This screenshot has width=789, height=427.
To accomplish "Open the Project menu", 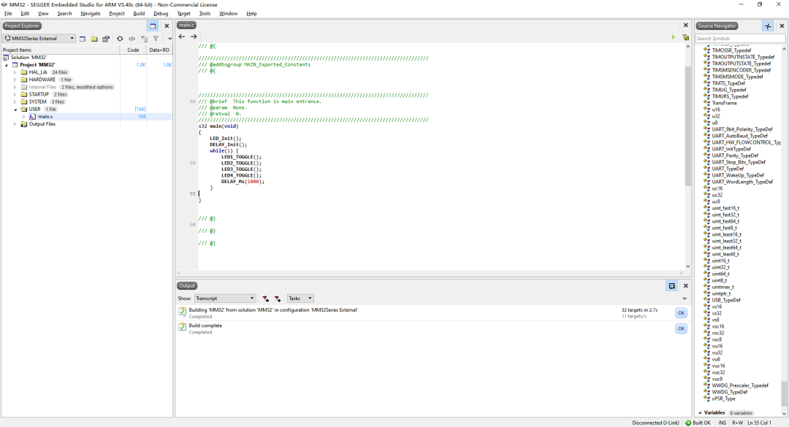I will [x=117, y=14].
